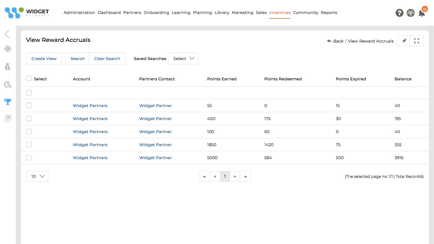Go to the Dashboard menu

coord(109,13)
